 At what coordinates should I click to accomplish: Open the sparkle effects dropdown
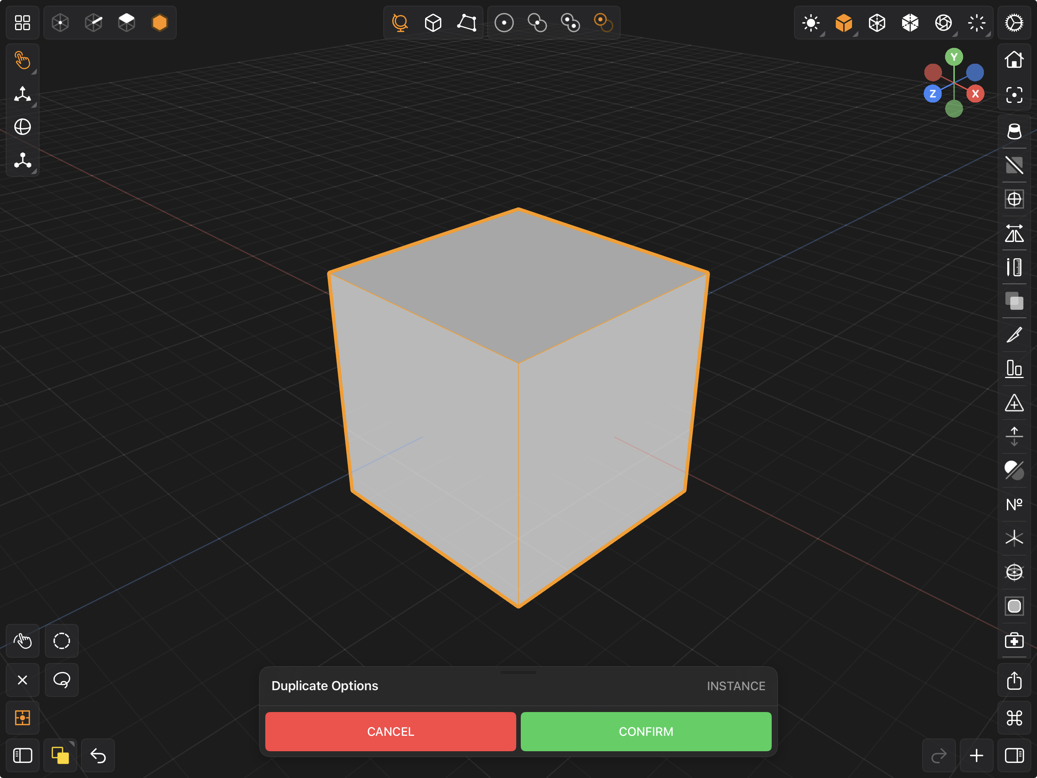pos(977,23)
